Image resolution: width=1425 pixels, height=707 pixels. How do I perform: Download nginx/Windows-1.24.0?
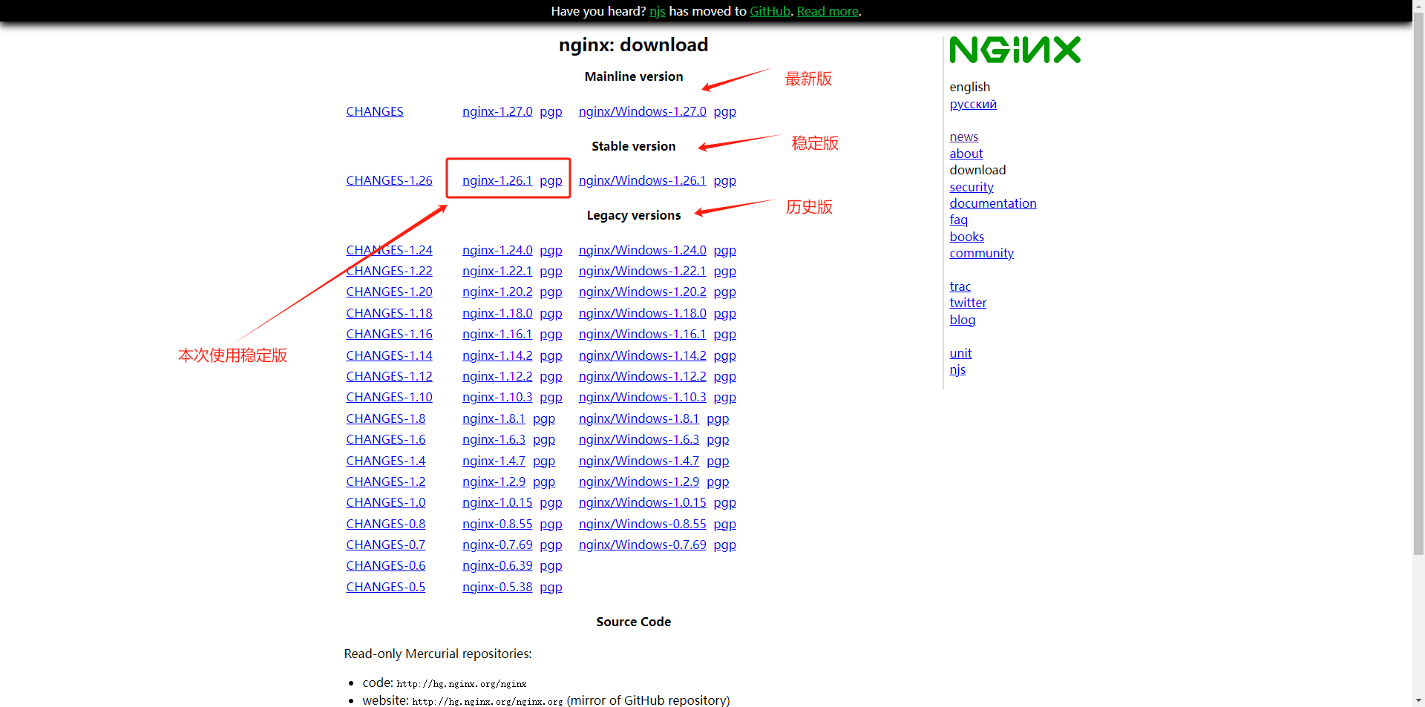tap(643, 250)
